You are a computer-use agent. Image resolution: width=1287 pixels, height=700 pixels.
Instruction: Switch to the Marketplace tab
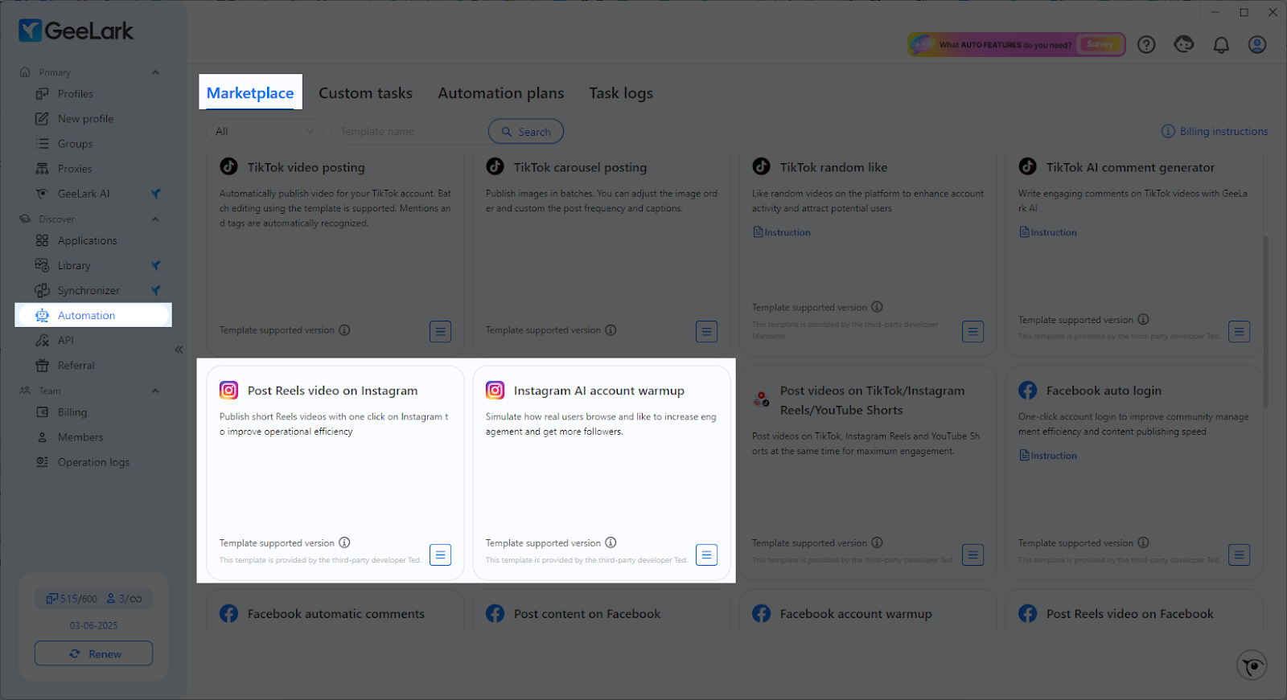(x=250, y=92)
